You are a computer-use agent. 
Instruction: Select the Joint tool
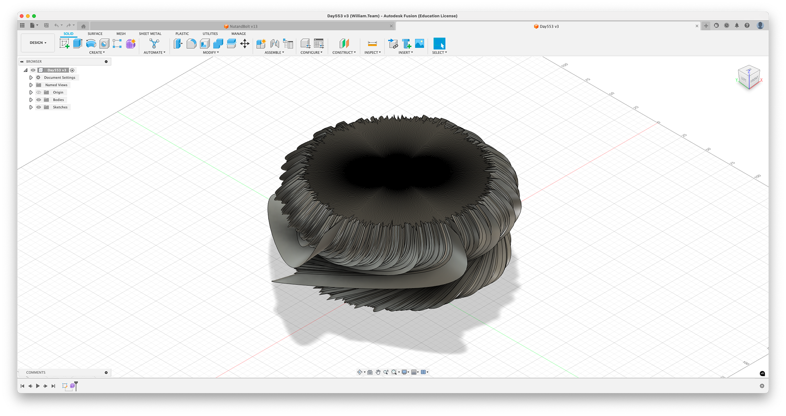click(275, 44)
